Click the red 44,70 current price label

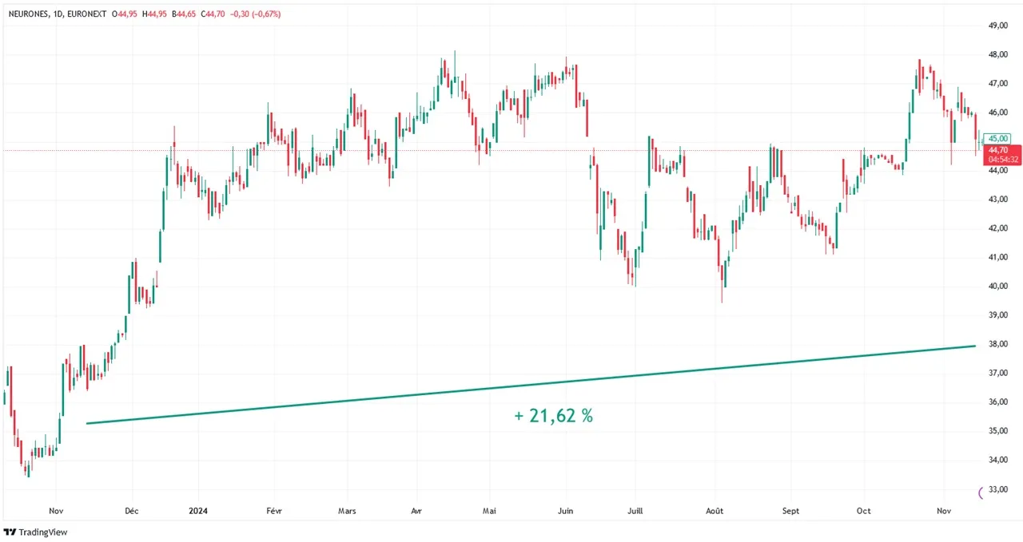click(998, 149)
